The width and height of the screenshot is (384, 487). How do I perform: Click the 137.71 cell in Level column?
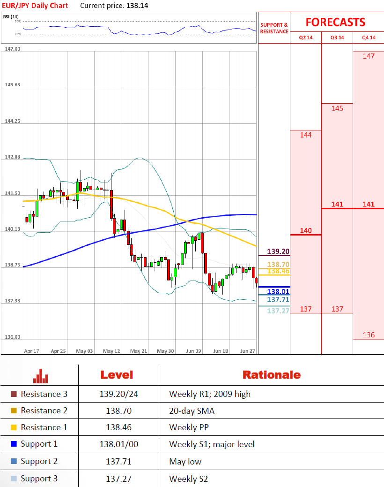(x=118, y=462)
